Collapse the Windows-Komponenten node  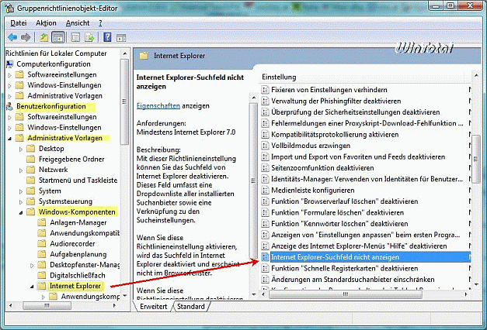point(21,212)
